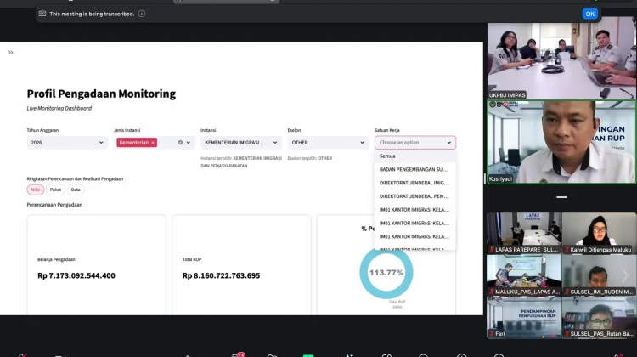Select the UKPBJ IMIPAS video thumbnail
Screen dimensions: 637x357
pos(562,60)
